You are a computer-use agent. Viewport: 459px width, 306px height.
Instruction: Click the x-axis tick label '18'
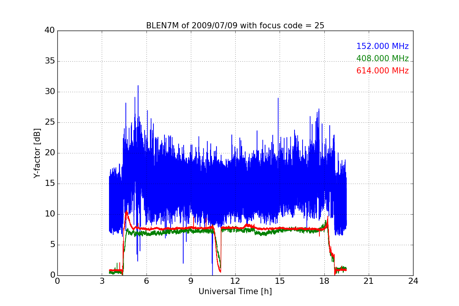pyautogui.click(x=324, y=281)
